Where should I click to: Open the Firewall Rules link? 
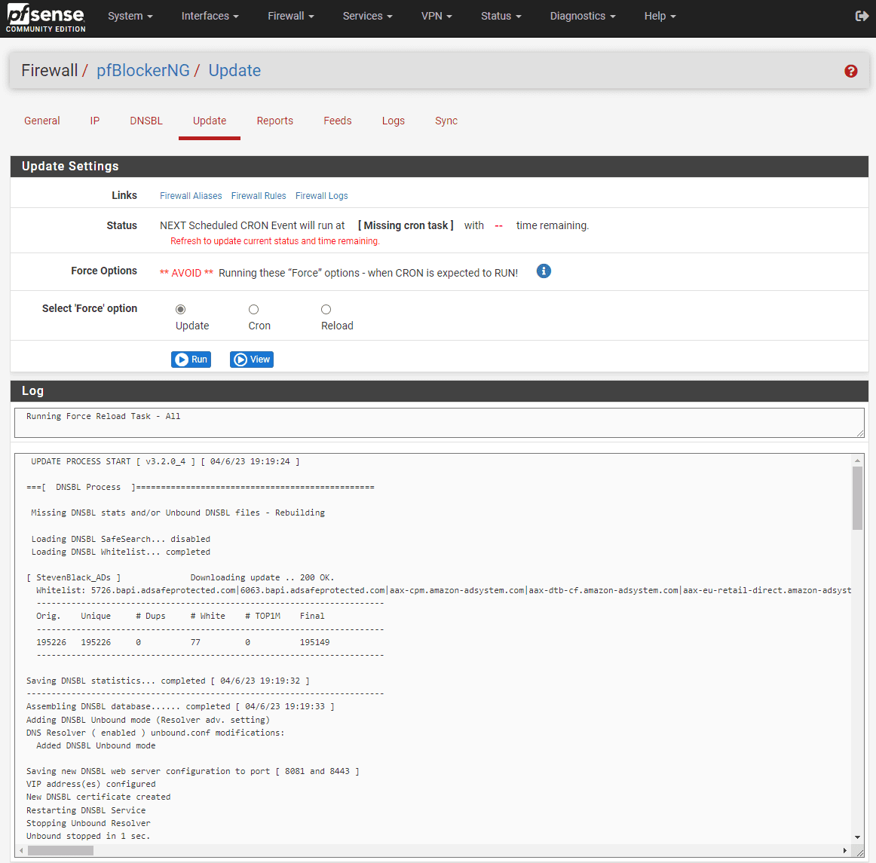coord(259,196)
